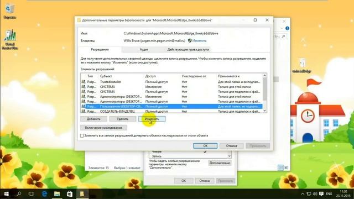Click the ENG language indicator
The height and width of the screenshot is (199, 354).
click(x=329, y=194)
